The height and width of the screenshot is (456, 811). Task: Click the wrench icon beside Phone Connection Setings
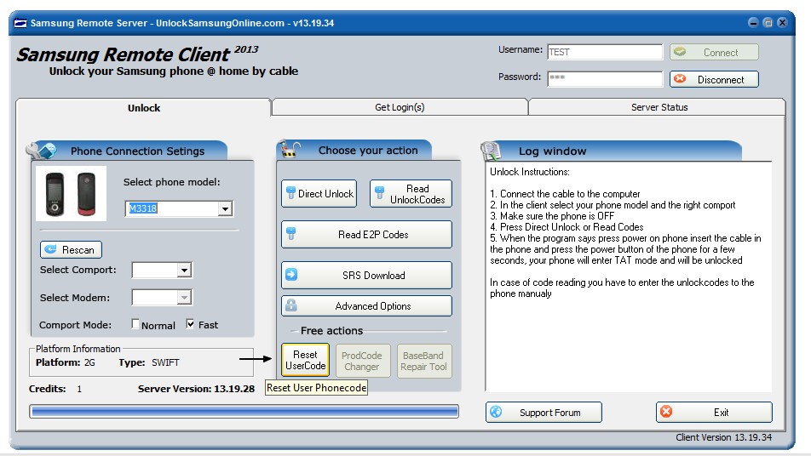(x=40, y=151)
